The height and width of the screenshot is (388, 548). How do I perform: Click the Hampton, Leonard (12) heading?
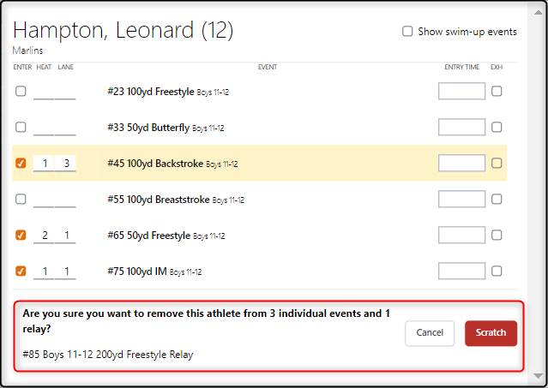(x=123, y=30)
